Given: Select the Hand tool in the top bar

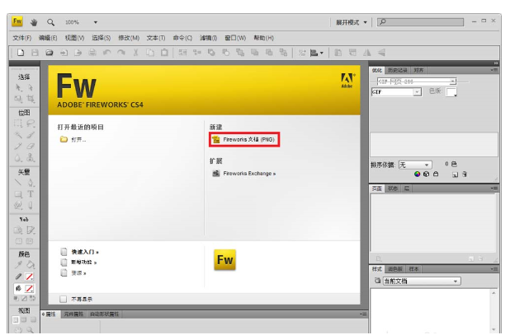Looking at the screenshot, I should coord(34,22).
